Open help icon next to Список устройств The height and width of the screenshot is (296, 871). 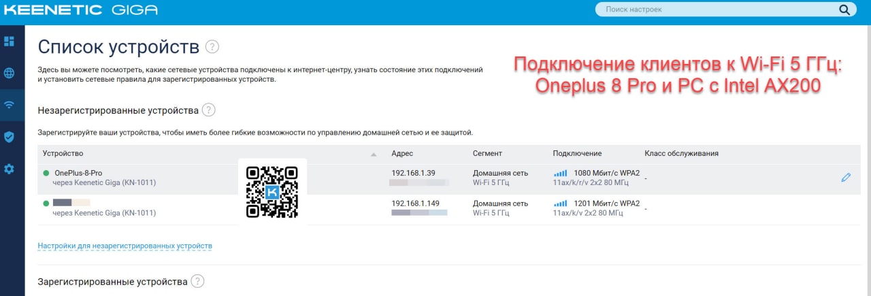[212, 47]
